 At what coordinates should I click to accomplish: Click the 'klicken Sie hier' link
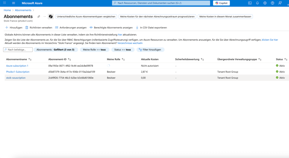[x=270, y=40]
